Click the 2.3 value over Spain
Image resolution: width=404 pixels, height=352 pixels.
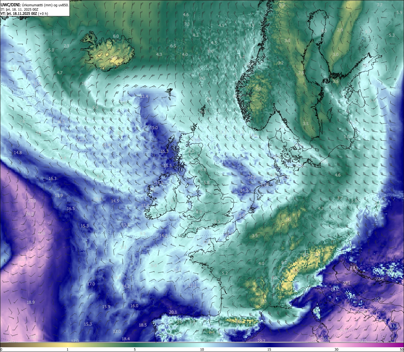[x=212, y=332]
